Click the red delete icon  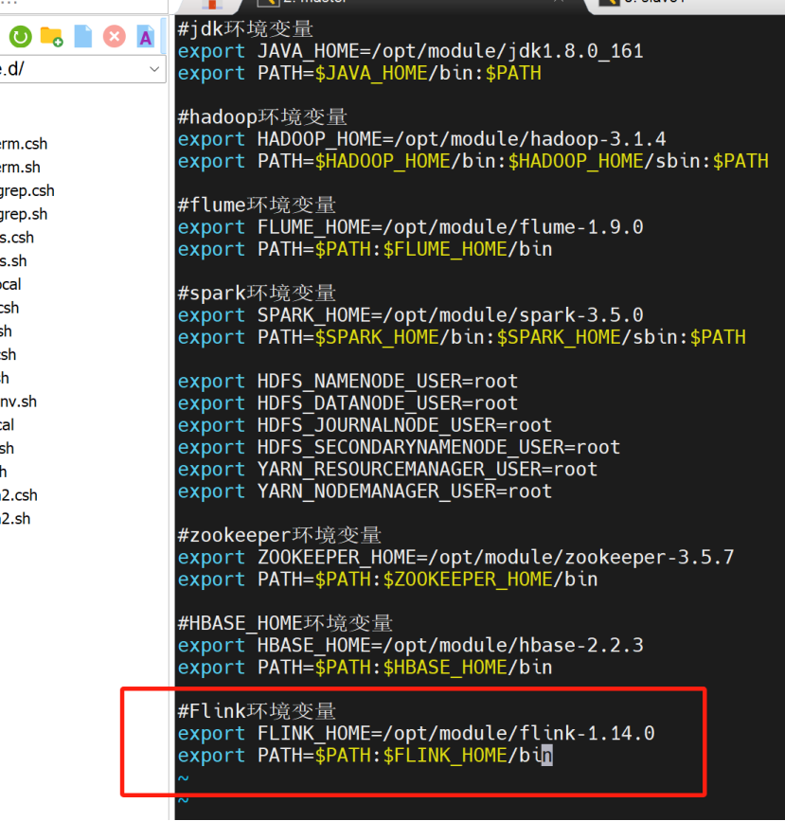(115, 37)
